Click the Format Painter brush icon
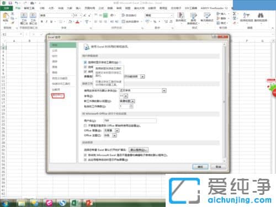The width and height of the screenshot is (276, 207). (x=13, y=23)
